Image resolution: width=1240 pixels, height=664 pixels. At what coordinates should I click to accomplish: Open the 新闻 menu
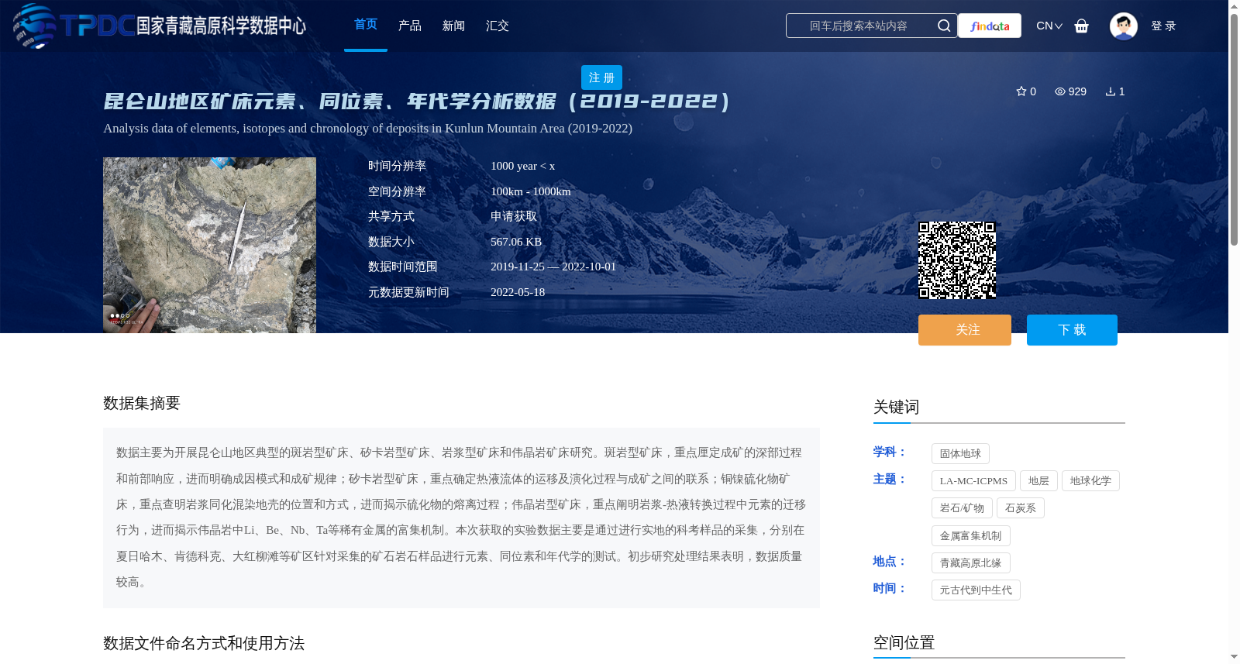(x=453, y=26)
